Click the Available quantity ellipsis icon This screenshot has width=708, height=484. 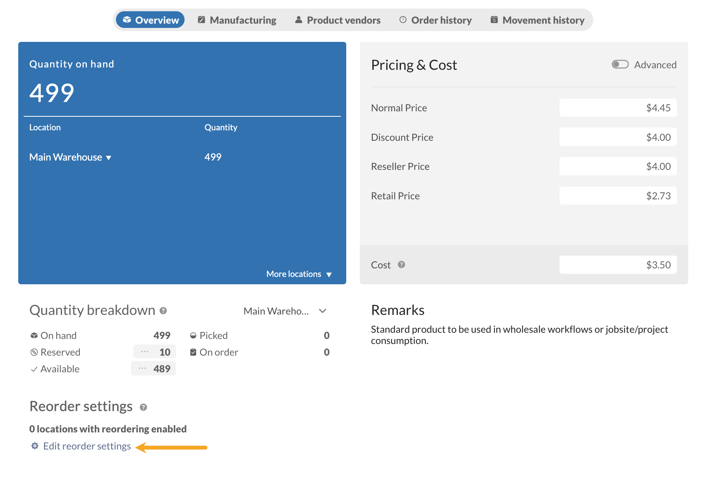point(142,368)
